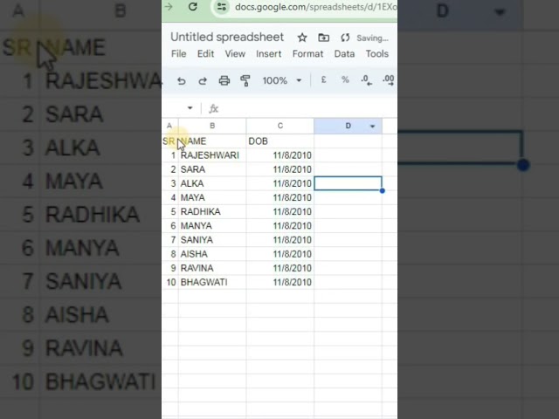Select the date cell in the RADHIKA row
The width and height of the screenshot is (559, 419).
(279, 211)
